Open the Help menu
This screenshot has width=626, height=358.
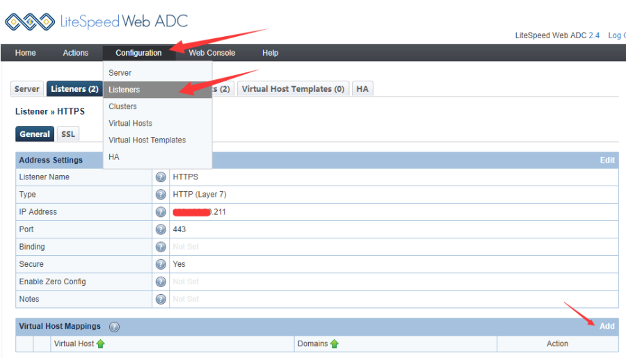click(271, 53)
